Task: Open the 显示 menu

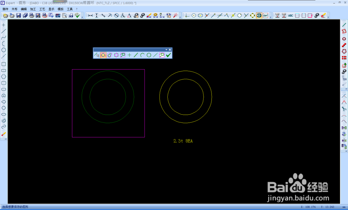Action: pyautogui.click(x=51, y=9)
